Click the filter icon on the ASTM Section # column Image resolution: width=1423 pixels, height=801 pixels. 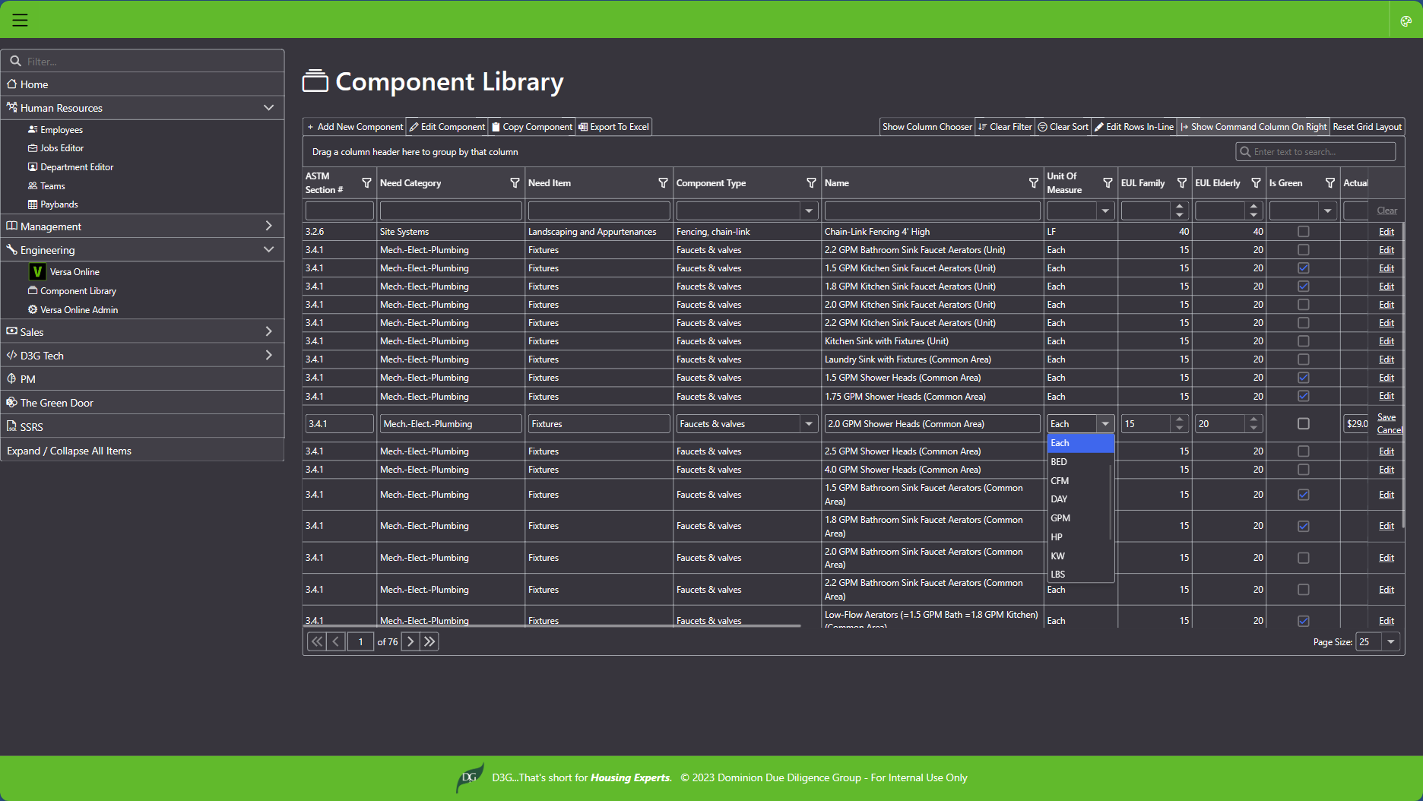pos(366,183)
